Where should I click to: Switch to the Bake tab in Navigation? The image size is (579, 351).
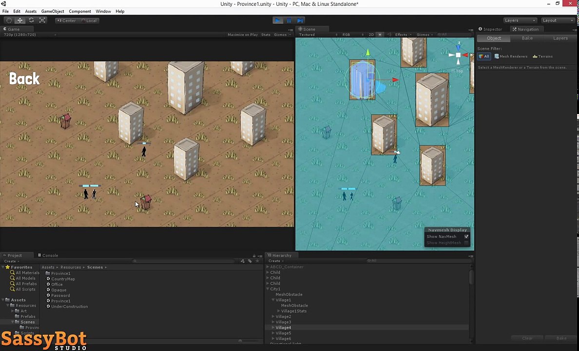[527, 38]
